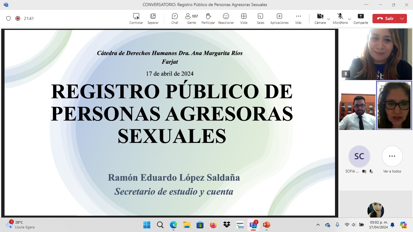This screenshot has height=232, width=413.
Task: Click the battery icon in tray
Action: tap(361, 225)
